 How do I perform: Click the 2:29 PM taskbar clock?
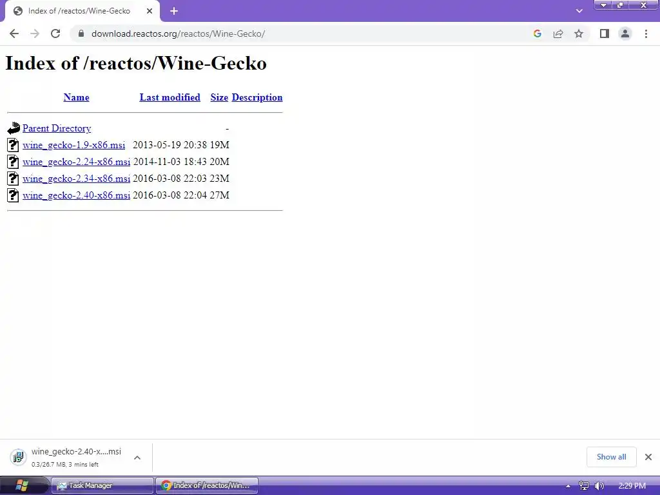(632, 486)
